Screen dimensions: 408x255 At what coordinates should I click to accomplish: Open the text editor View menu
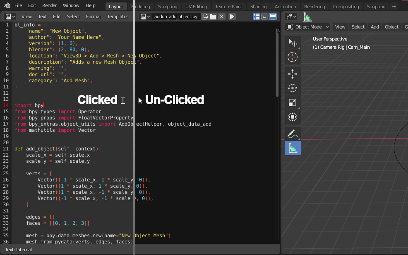(x=26, y=17)
